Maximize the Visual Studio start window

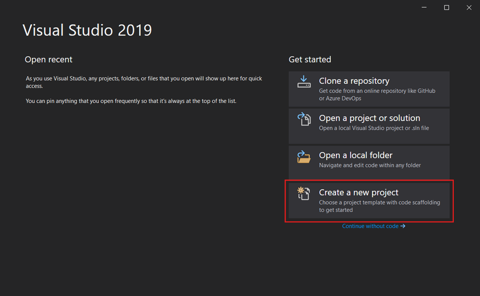(446, 7)
